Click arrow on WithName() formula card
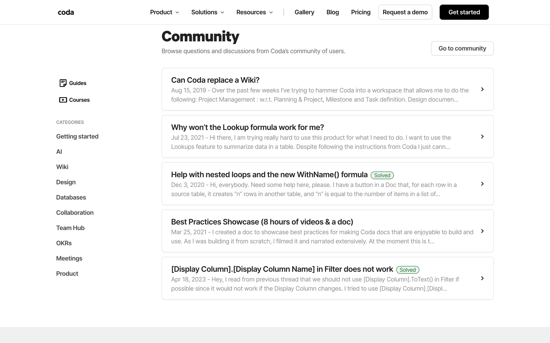Screen dimensions: 550x343 [x=482, y=184]
